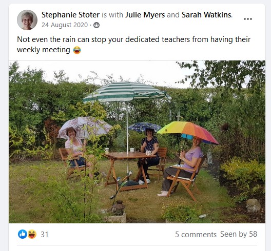The image size is (271, 251).
Task: Open the three-dot post options menu
Action: 248,19
